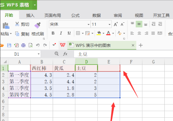Apply red font color A

point(108,33)
